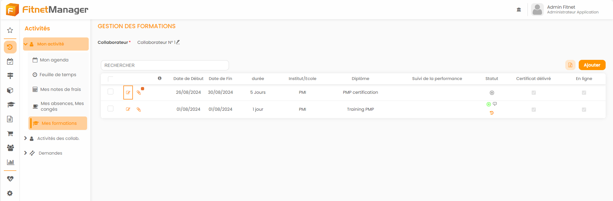Expand the Demandes menu section
The height and width of the screenshot is (201, 613).
(x=26, y=153)
